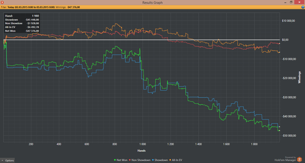305x163 pixels.
Task: Click the '$10 000,00' y-axis label
Action: (288, 21)
